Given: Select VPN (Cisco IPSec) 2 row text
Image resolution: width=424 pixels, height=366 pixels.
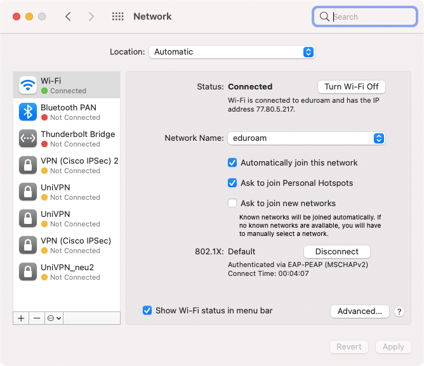Looking at the screenshot, I should [79, 161].
